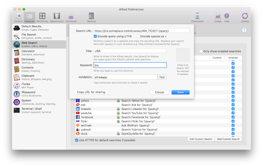
Task: Toggle Only show enabled searches
Action: pos(201,51)
